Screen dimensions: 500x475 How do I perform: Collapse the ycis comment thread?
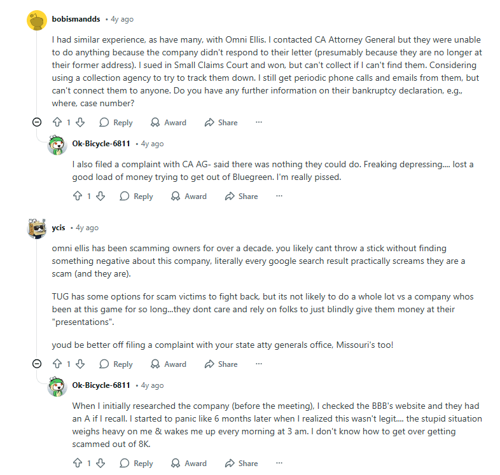[x=37, y=364]
